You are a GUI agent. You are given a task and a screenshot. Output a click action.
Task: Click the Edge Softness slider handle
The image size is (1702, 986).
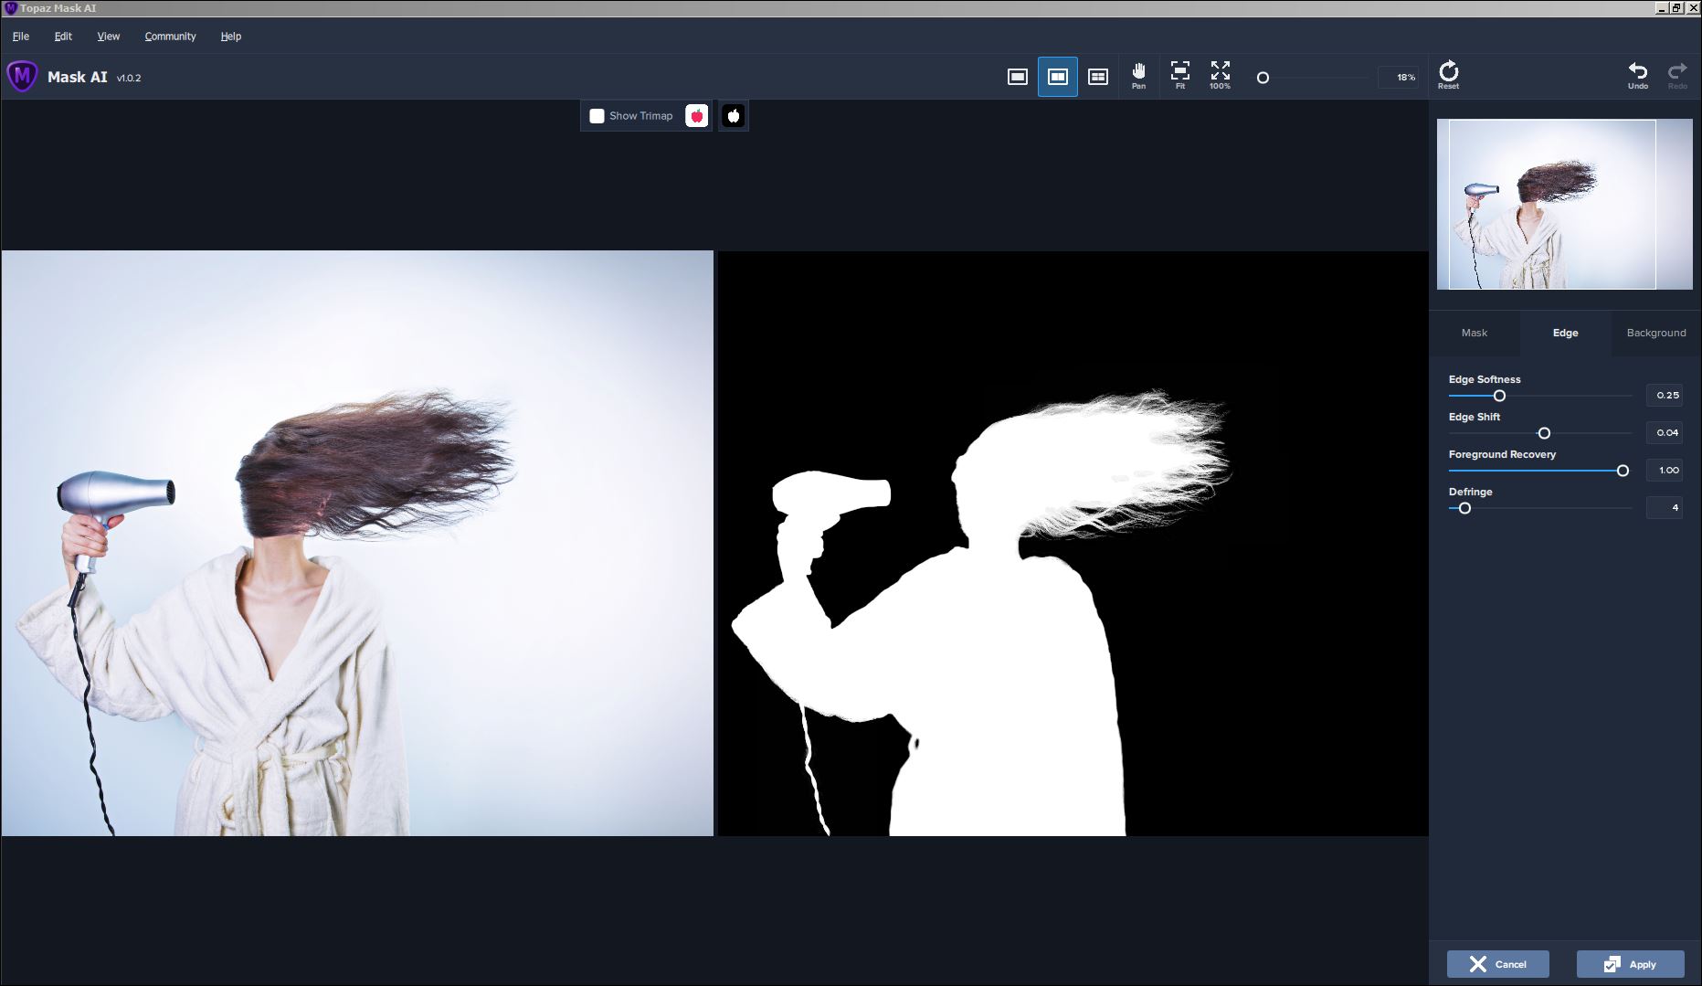1499,396
